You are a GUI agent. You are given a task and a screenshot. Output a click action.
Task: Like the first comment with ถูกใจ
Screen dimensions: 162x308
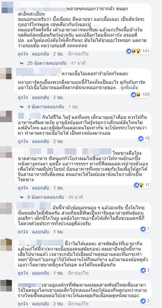23,54
